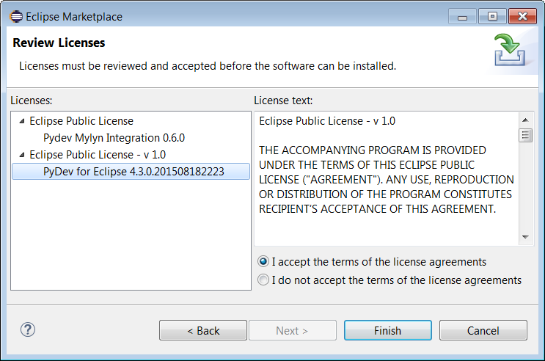Select accept the license terms radio
Image resolution: width=545 pixels, height=361 pixels.
[263, 262]
